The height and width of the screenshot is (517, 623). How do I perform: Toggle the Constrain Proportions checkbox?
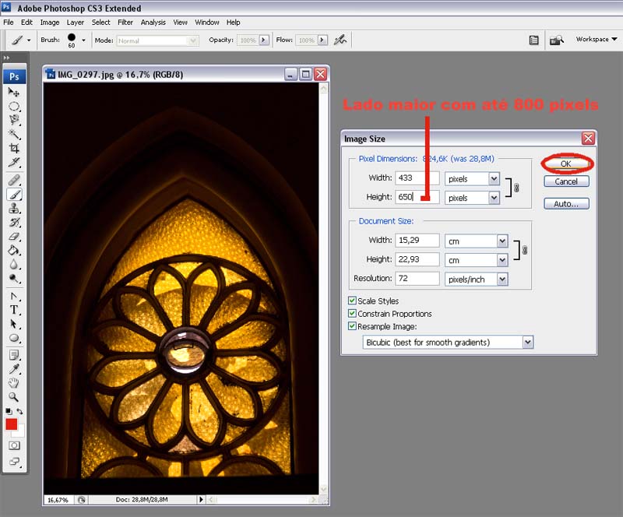pos(353,314)
